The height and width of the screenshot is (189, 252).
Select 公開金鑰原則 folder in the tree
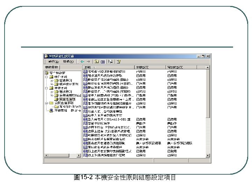64,103
